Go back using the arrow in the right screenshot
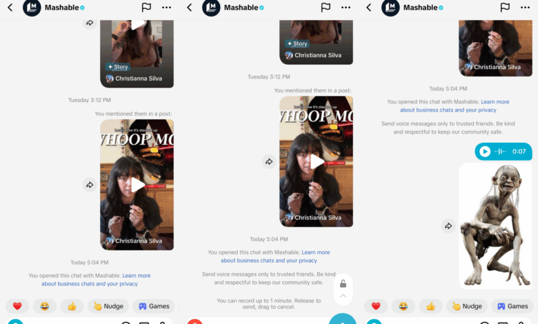This screenshot has width=538, height=324. [x=369, y=7]
